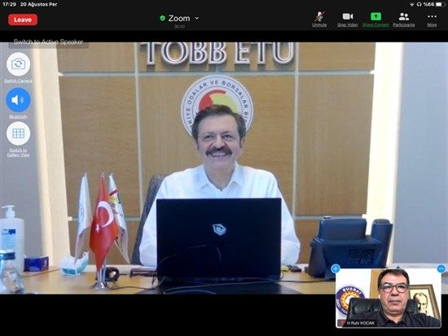Tap the headphones status icon

(419, 4)
